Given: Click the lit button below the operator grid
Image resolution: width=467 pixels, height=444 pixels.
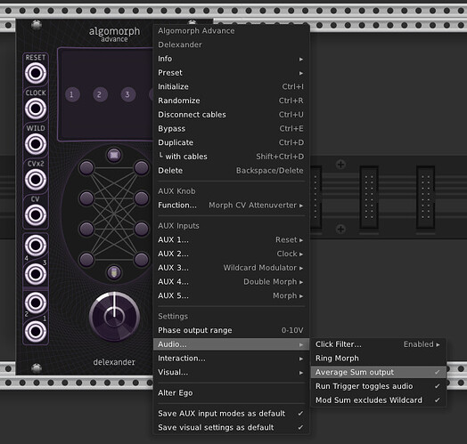Looking at the screenshot, I should tap(114, 272).
